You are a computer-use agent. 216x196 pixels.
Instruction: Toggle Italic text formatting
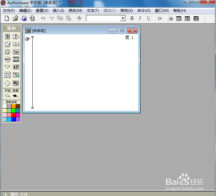140,18
